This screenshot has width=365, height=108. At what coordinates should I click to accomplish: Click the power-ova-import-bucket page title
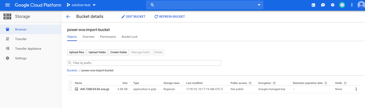pyautogui.click(x=89, y=30)
